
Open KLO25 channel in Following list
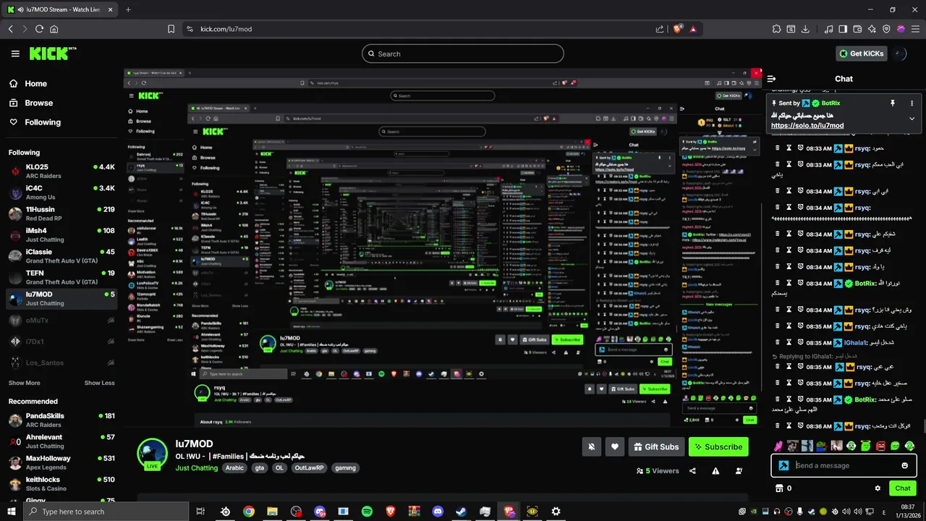(61, 171)
